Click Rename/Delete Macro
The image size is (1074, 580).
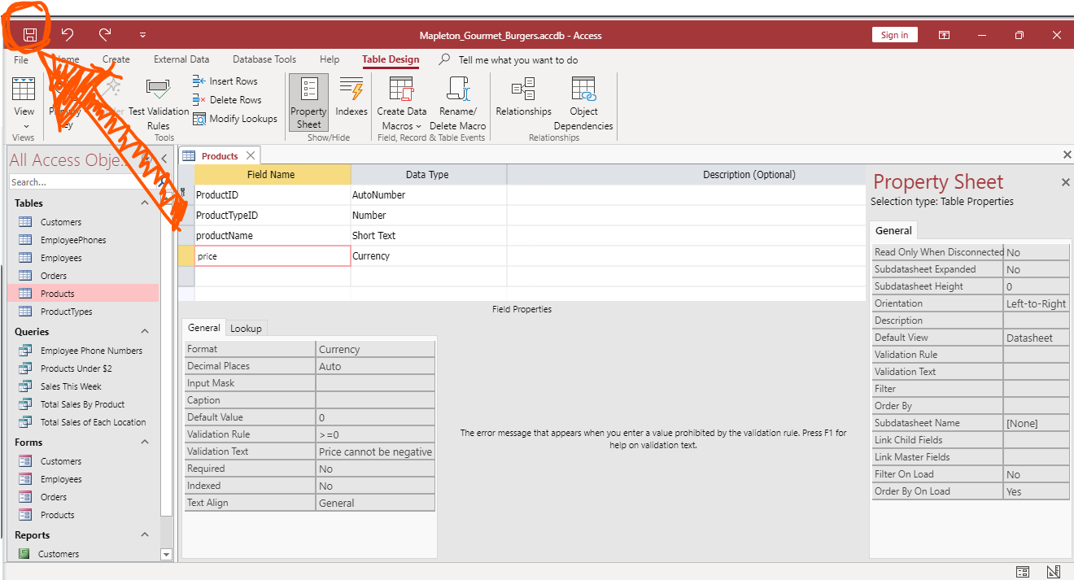coord(458,103)
